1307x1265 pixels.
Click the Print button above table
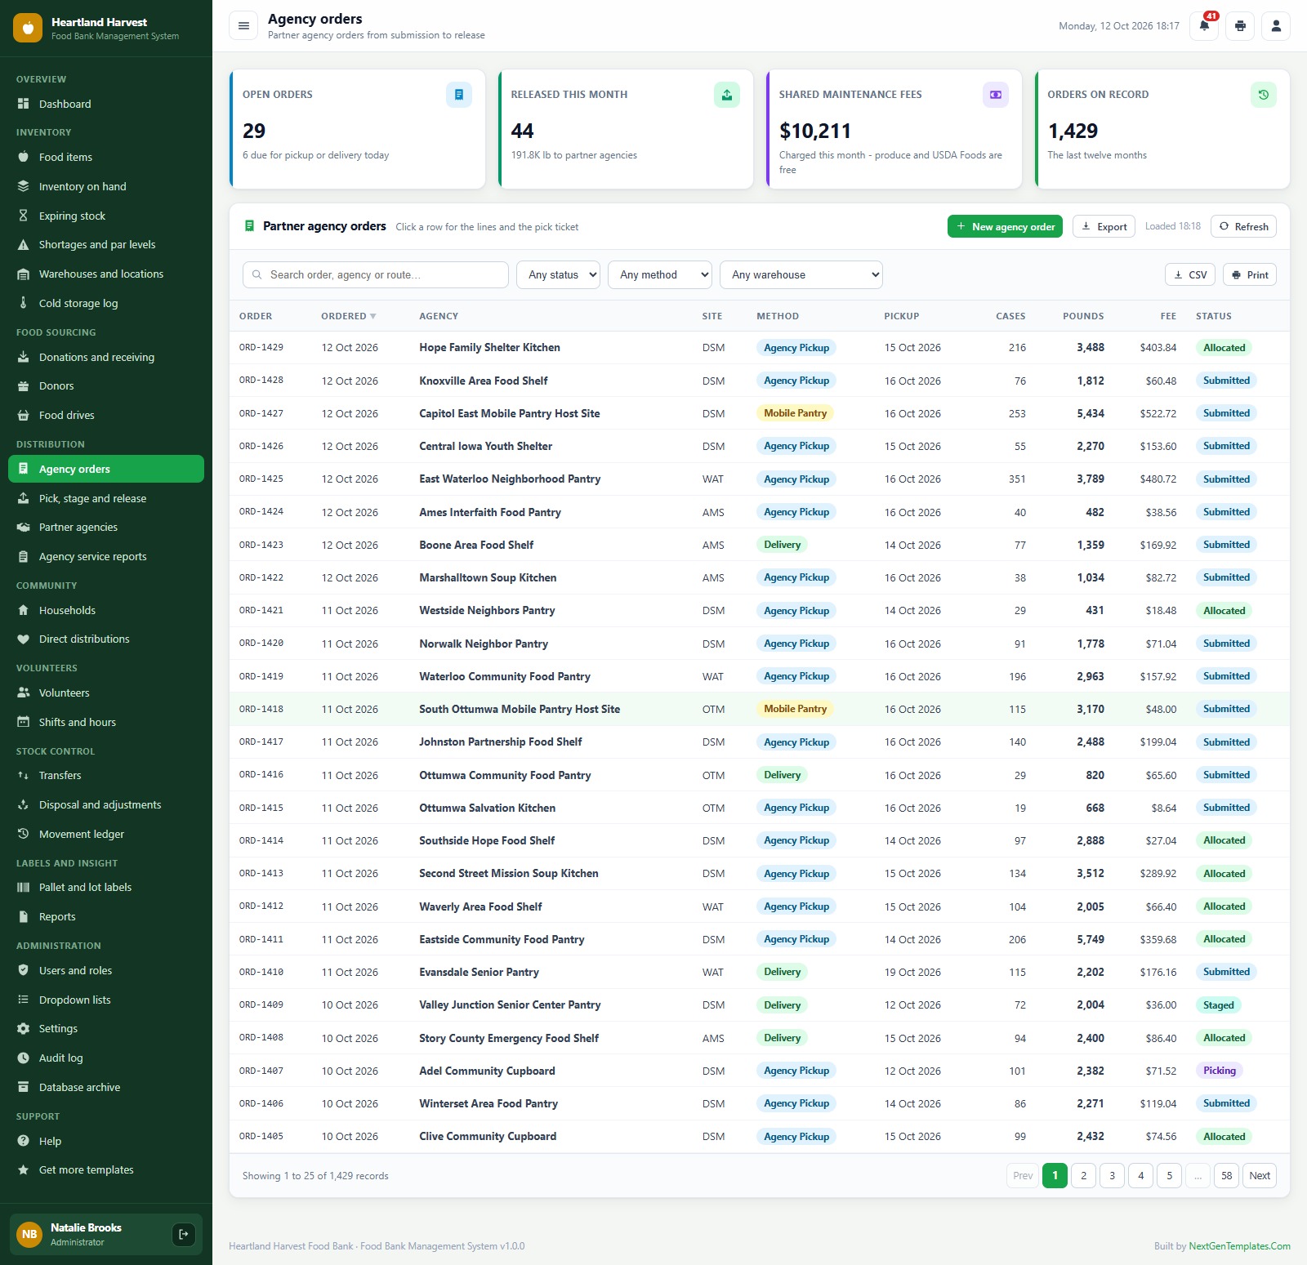(x=1250, y=274)
